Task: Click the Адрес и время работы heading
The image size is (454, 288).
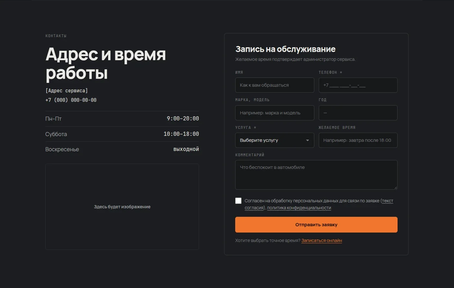Action: tap(106, 63)
